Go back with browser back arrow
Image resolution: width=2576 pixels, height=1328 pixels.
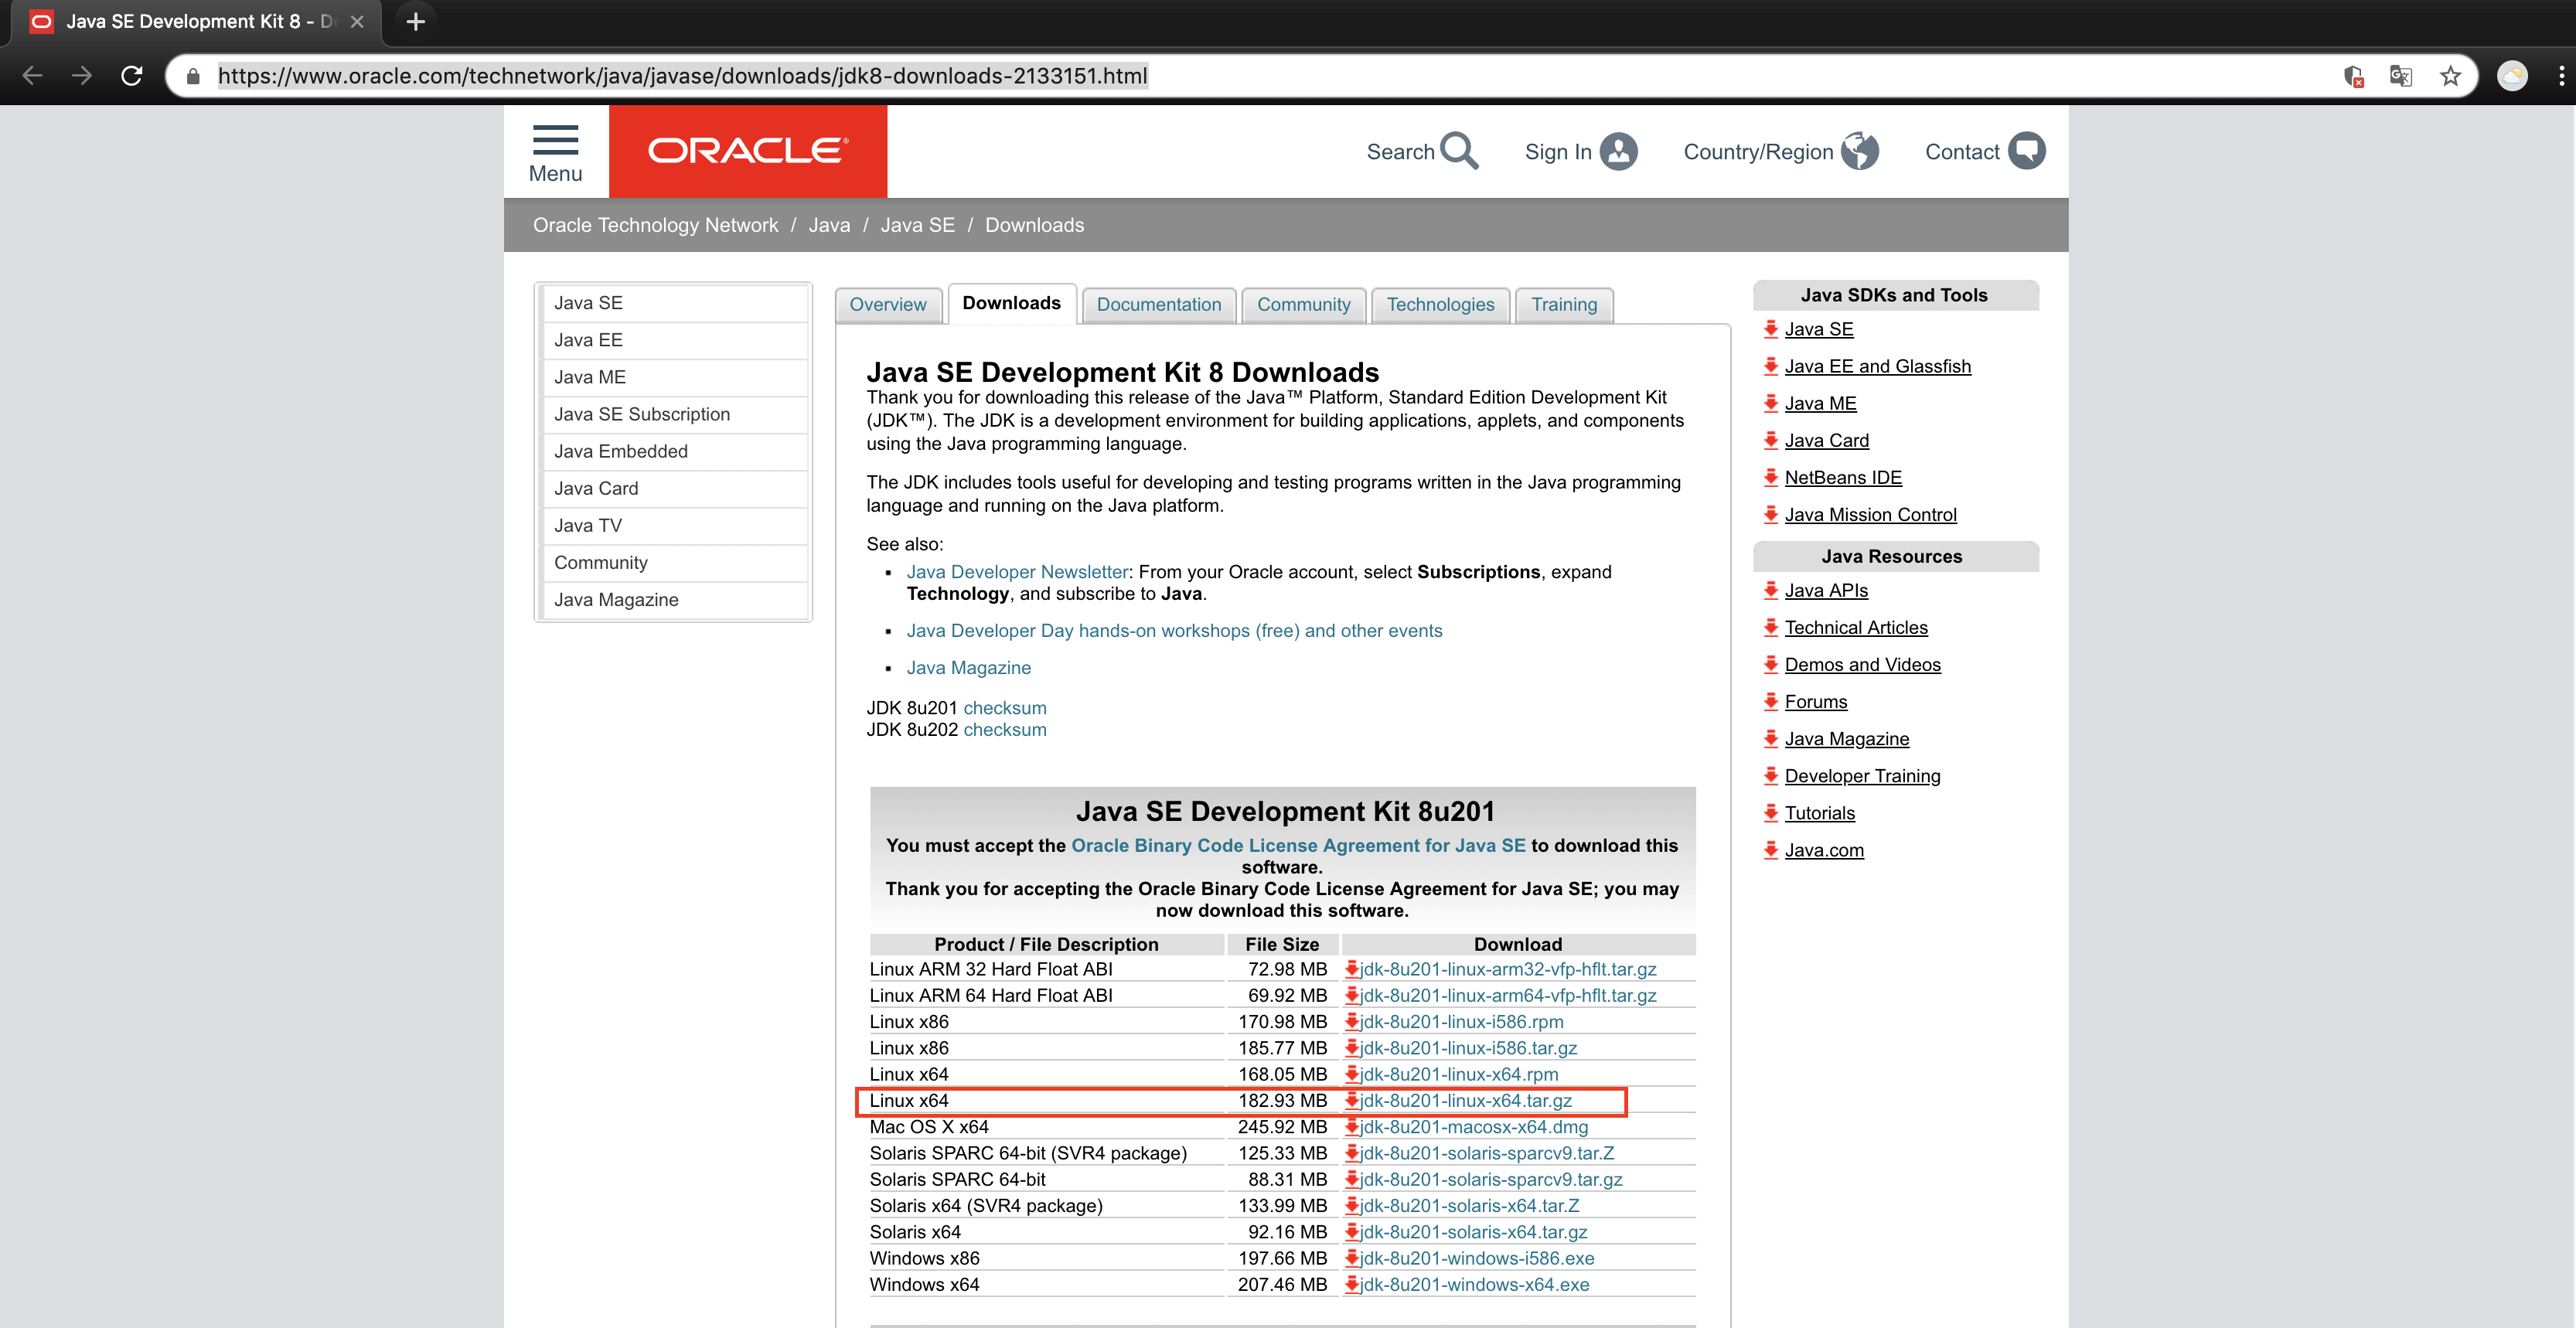32,76
